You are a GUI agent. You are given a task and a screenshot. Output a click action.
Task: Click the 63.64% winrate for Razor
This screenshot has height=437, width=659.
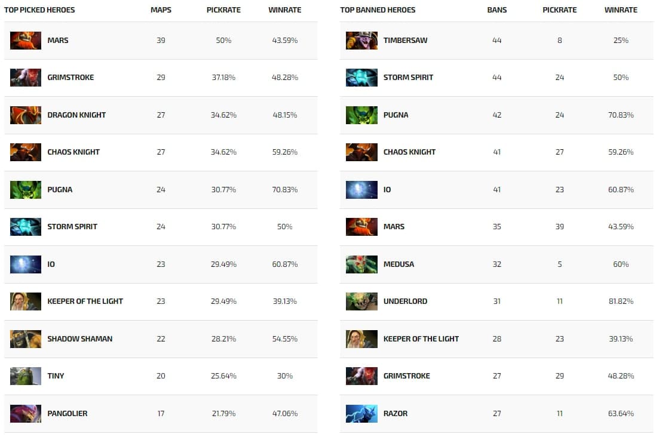[621, 413]
